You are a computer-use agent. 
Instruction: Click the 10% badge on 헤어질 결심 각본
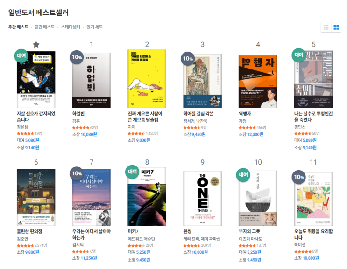[x=188, y=59]
